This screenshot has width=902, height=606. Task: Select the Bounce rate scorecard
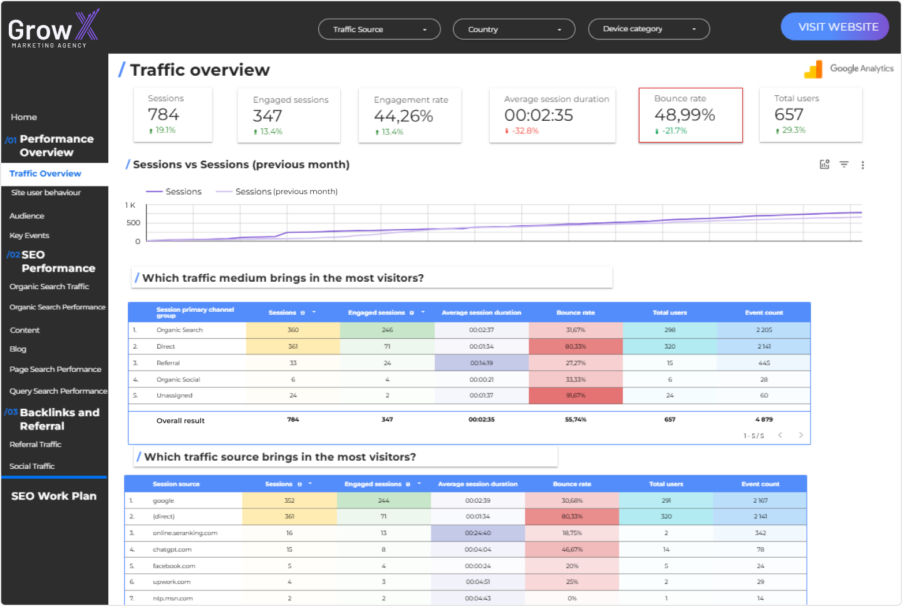coord(690,115)
